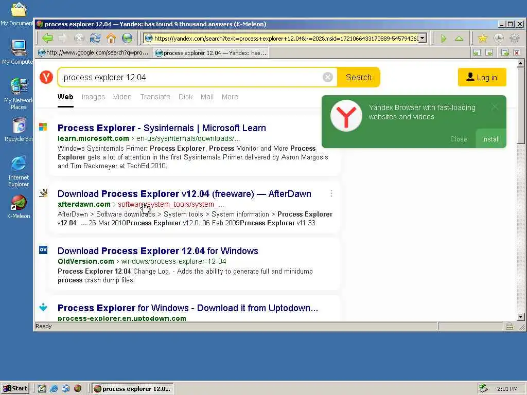Click Show Desktop icon in quick launch
527x395 pixels.
pos(42,389)
